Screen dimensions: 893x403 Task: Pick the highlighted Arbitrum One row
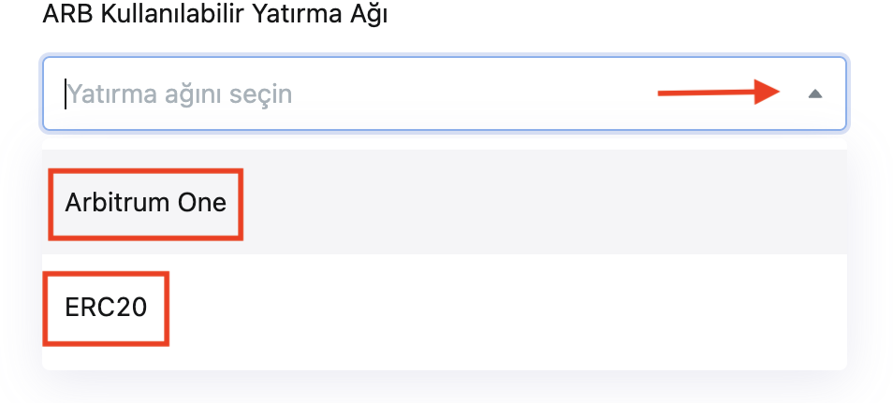(x=445, y=202)
